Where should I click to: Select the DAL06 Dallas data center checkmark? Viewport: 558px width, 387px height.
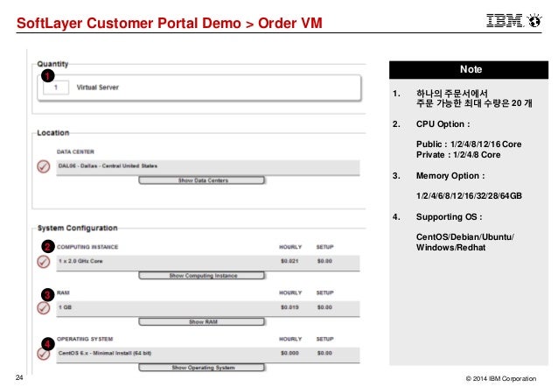[44, 166]
